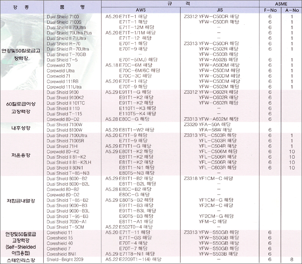Image resolution: width=302 pixels, height=264 pixels.
Task: Click the '품명' column header
Action: [72, 7]
